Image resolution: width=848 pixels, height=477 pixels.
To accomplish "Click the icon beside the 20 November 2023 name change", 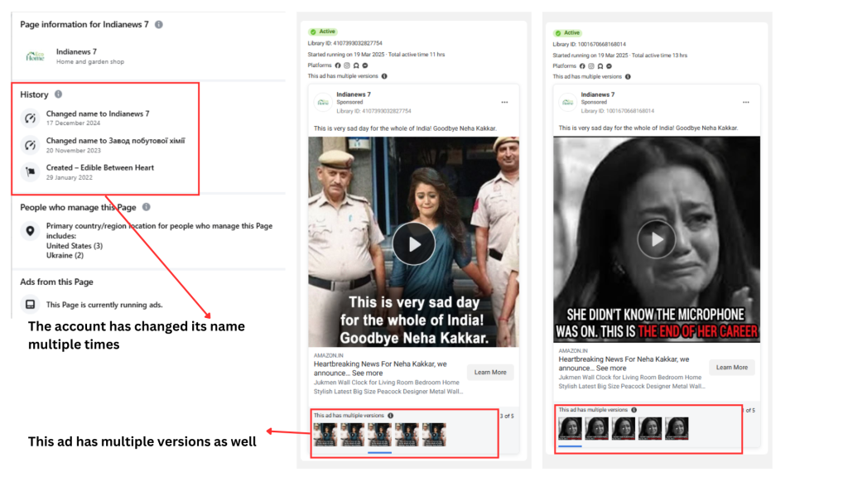I will (31, 145).
